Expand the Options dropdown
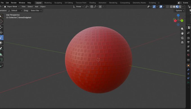 (x=180, y=11)
